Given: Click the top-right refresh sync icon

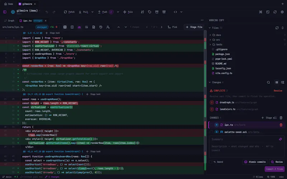Looking at the screenshot, I should click(x=275, y=12).
